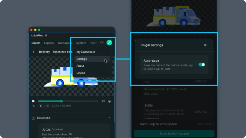Click the Save to workspace button

(x=174, y=134)
